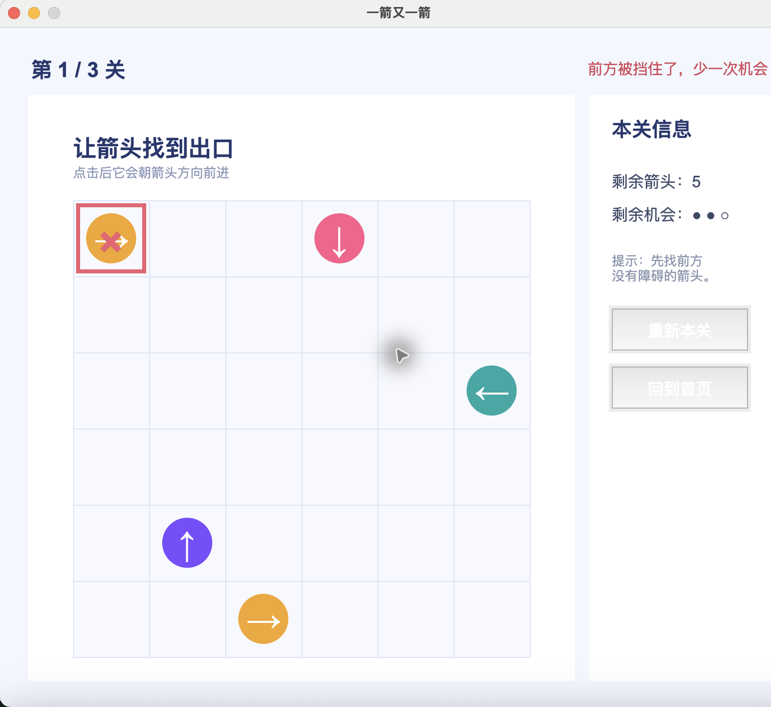This screenshot has width=771, height=707.
Task: Click the 让箭头找到出口 title text
Action: 153,148
